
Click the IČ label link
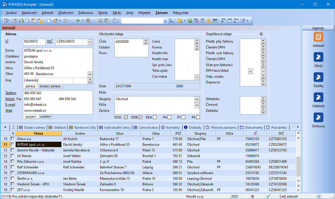[x=7, y=41]
